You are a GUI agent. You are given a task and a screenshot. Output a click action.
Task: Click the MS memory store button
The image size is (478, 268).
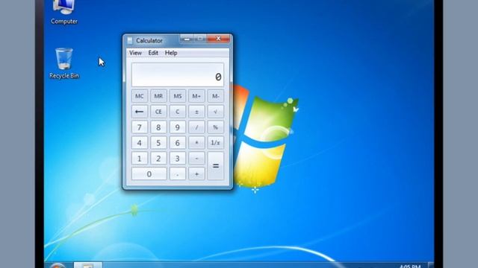pos(178,96)
